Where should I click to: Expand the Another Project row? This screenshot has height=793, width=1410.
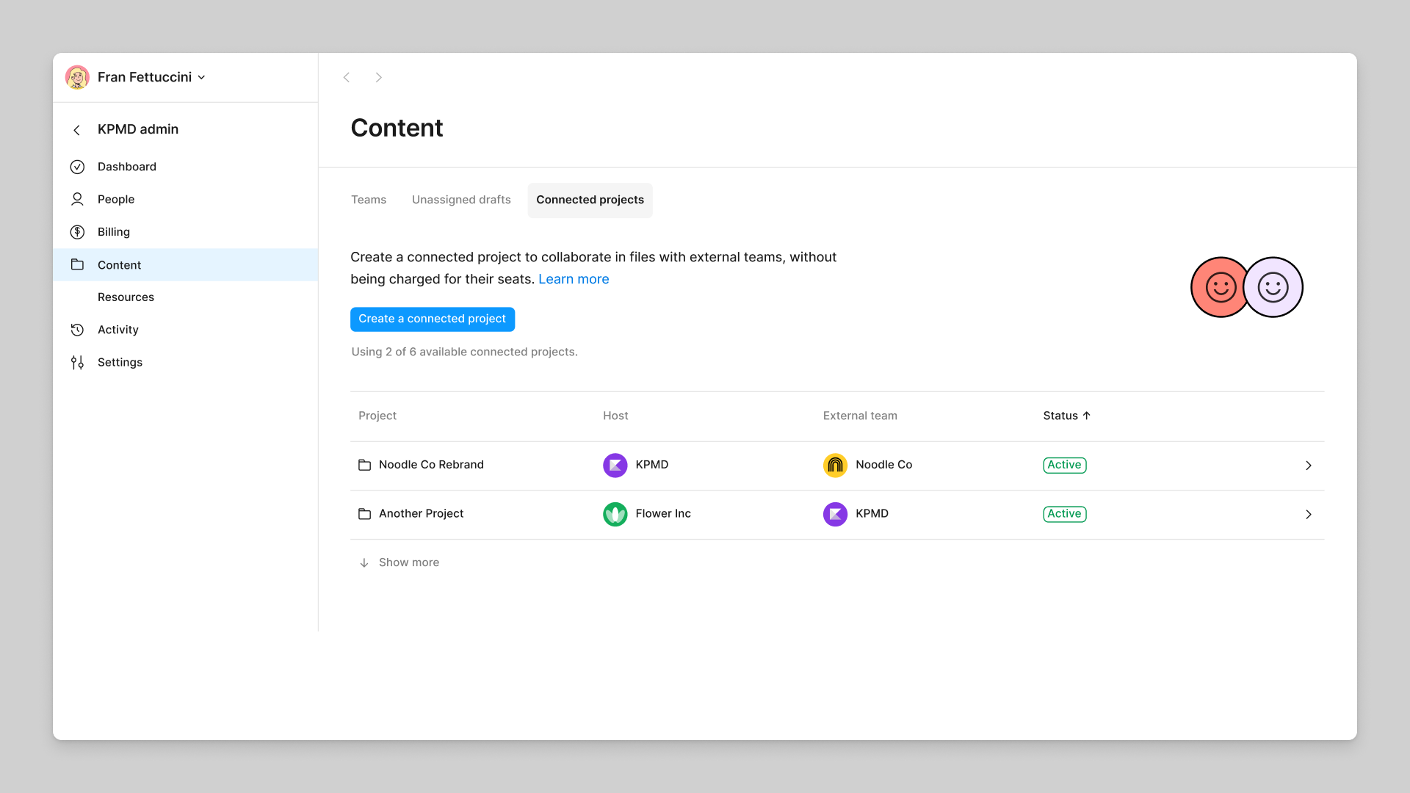pyautogui.click(x=1309, y=514)
